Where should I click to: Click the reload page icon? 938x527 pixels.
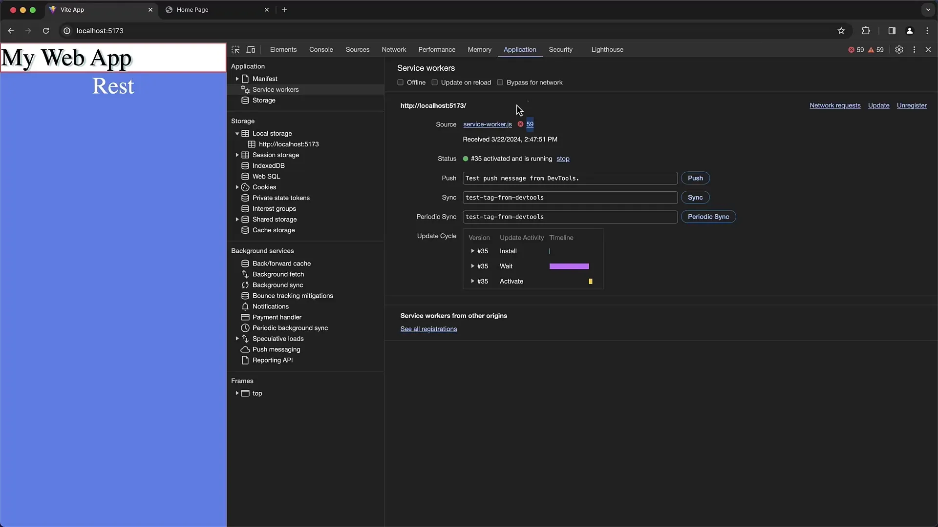(46, 31)
